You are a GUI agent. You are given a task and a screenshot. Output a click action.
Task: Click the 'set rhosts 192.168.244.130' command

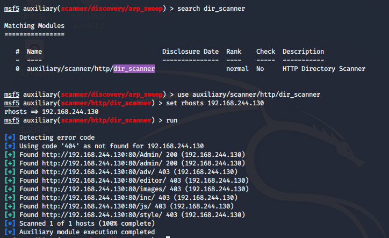(x=215, y=103)
